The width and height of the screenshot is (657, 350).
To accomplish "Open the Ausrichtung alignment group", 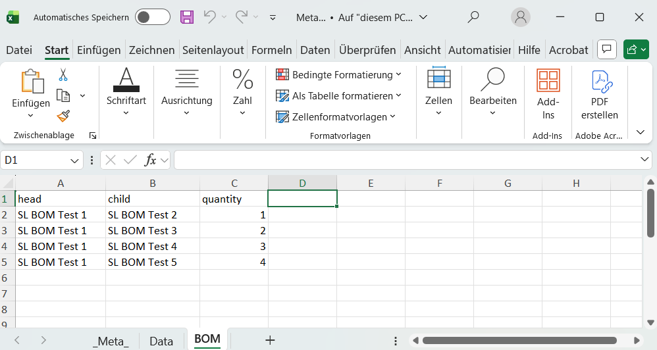I will [187, 91].
